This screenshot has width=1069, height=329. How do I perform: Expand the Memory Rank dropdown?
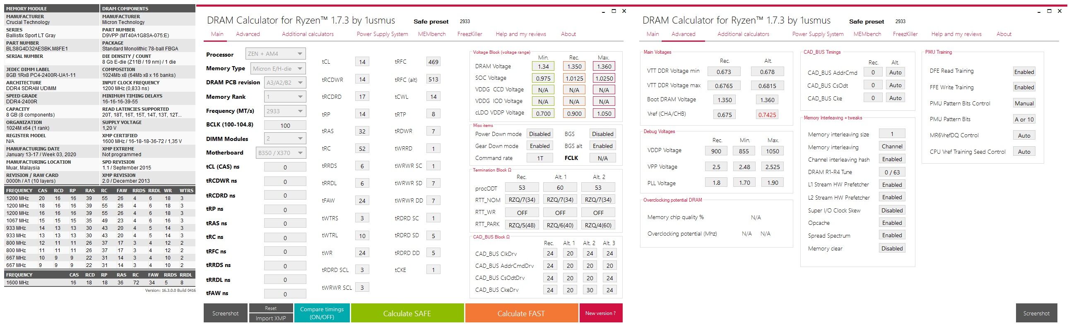[x=285, y=97]
